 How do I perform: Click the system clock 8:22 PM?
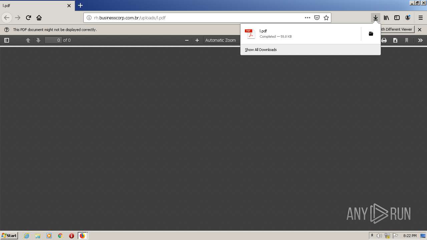[410, 236]
